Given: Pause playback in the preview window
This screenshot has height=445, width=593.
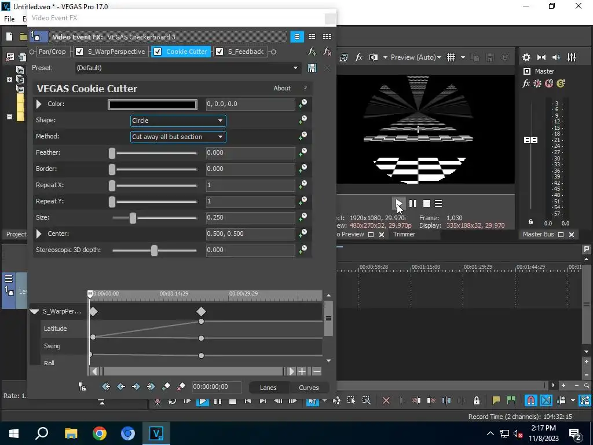Looking at the screenshot, I should coord(412,203).
